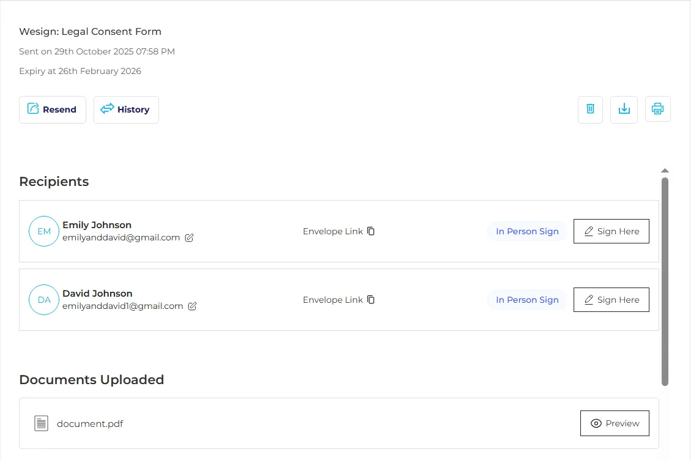The width and height of the screenshot is (691, 460).
Task: Edit Emily Johnson's email address
Action: tap(190, 238)
